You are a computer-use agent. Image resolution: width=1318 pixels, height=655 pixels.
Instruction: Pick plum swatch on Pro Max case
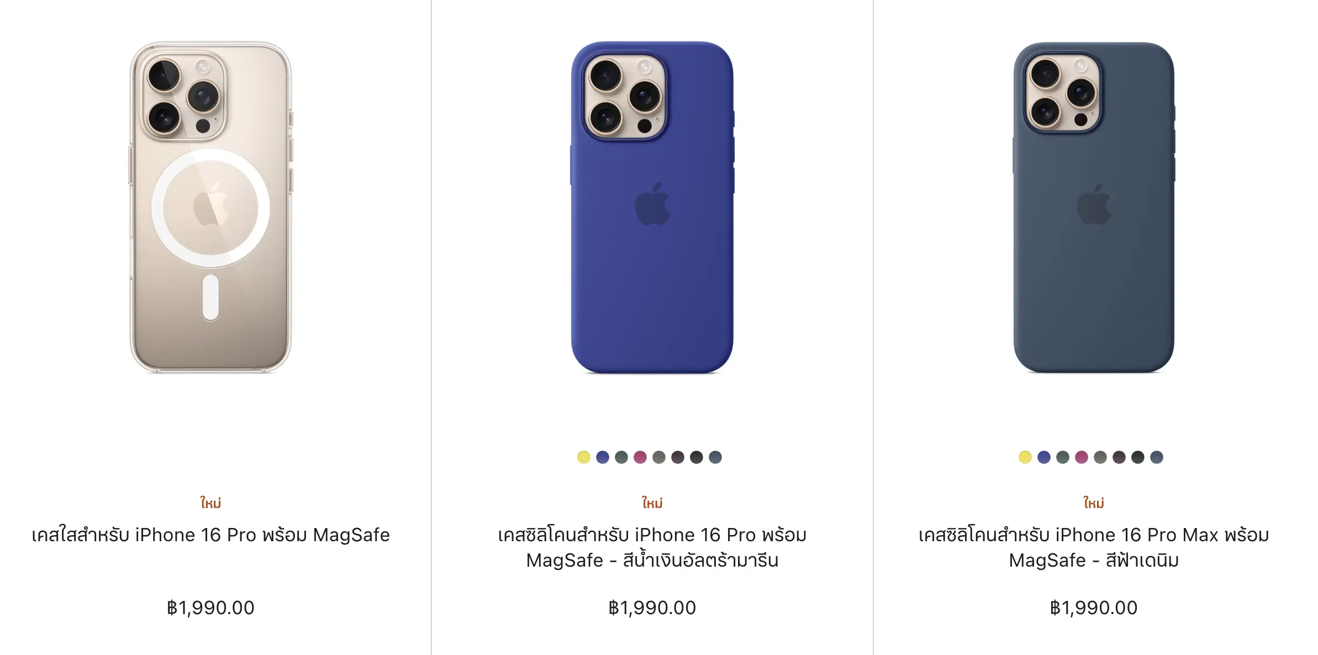1119,457
